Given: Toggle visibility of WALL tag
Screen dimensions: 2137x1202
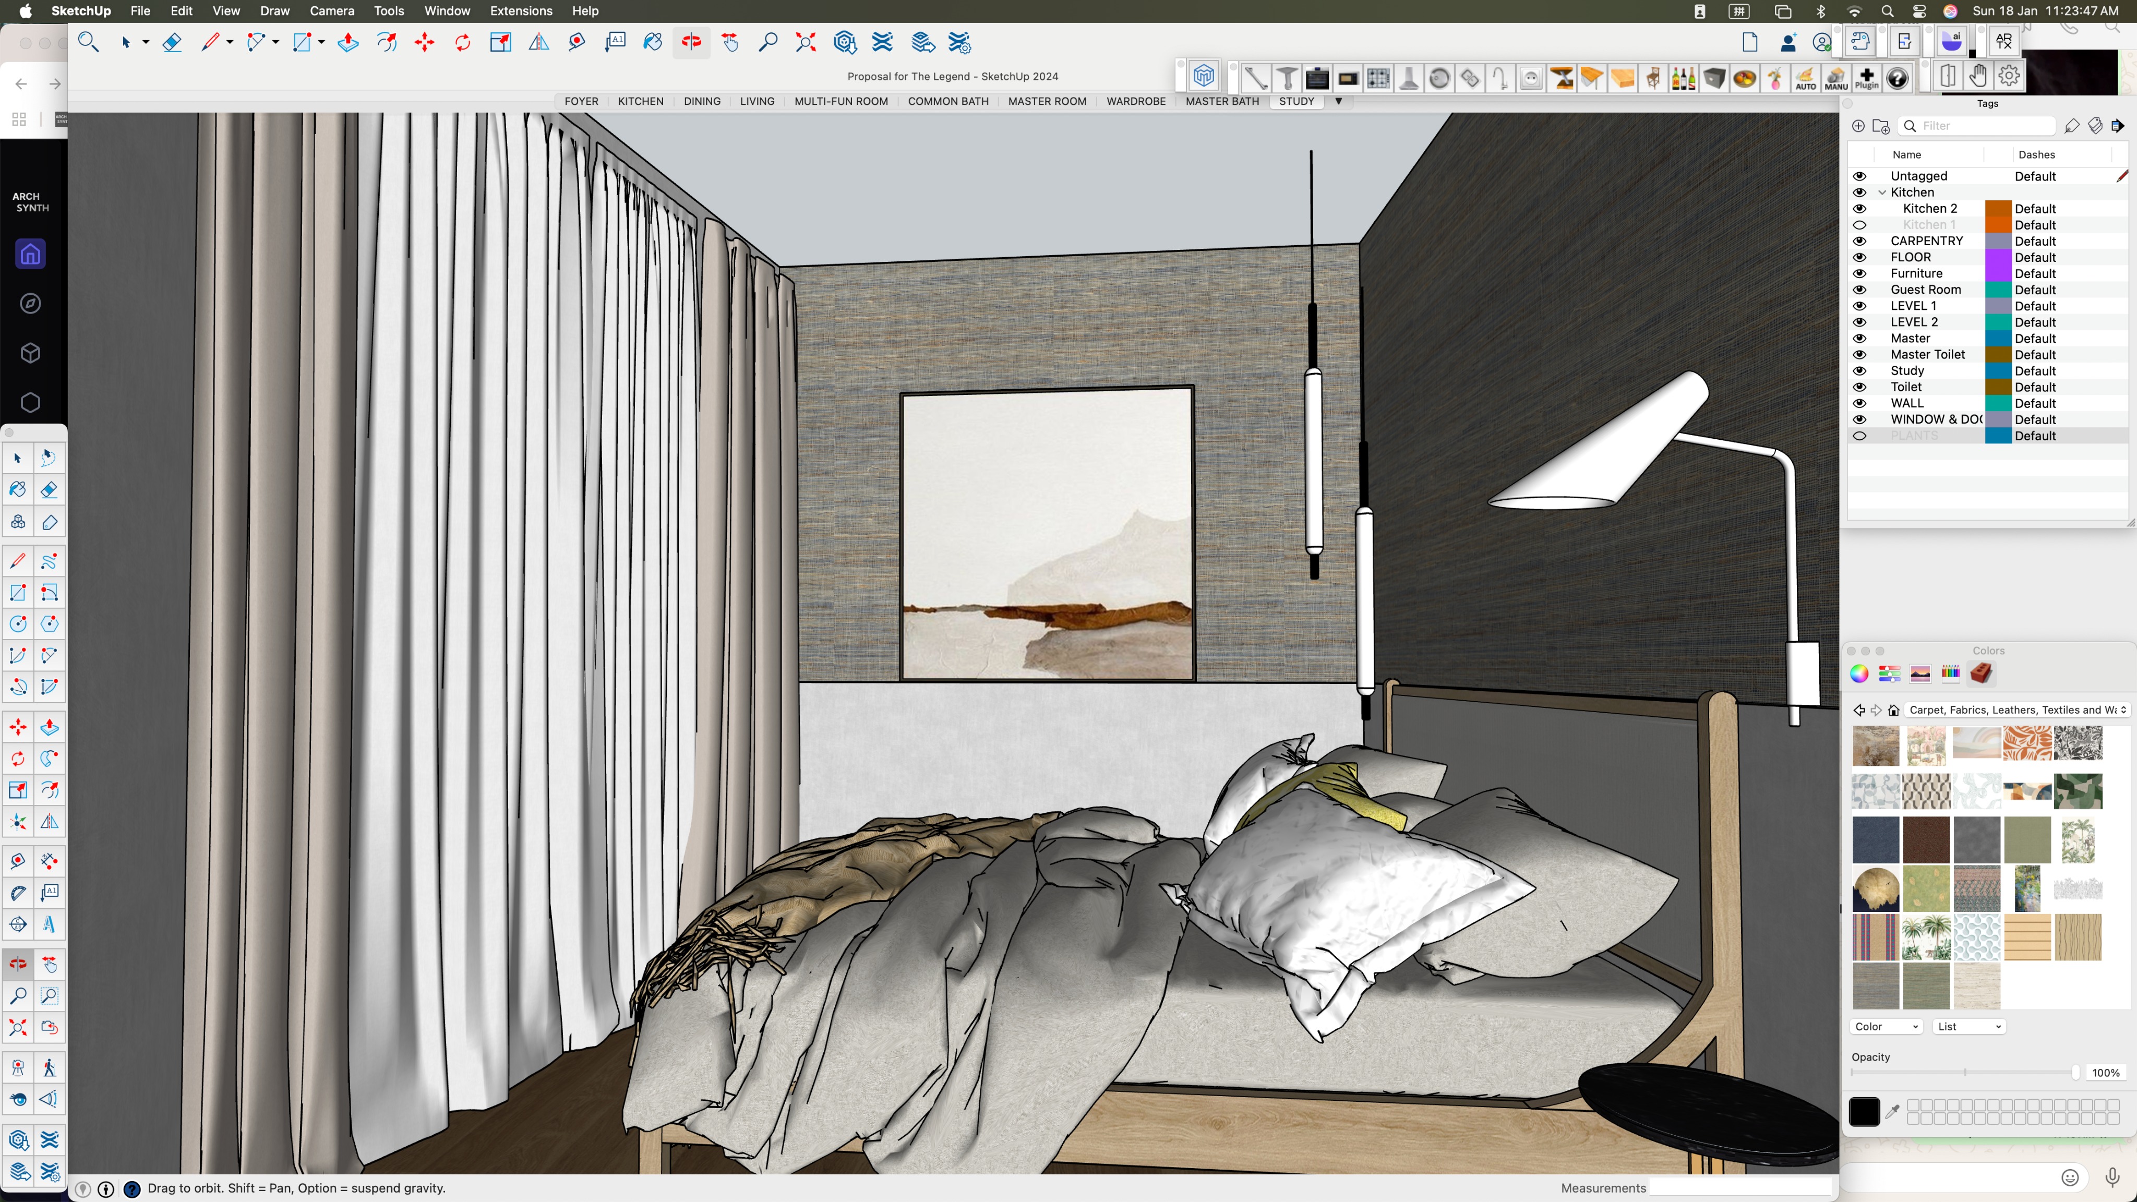Looking at the screenshot, I should pos(1860,403).
